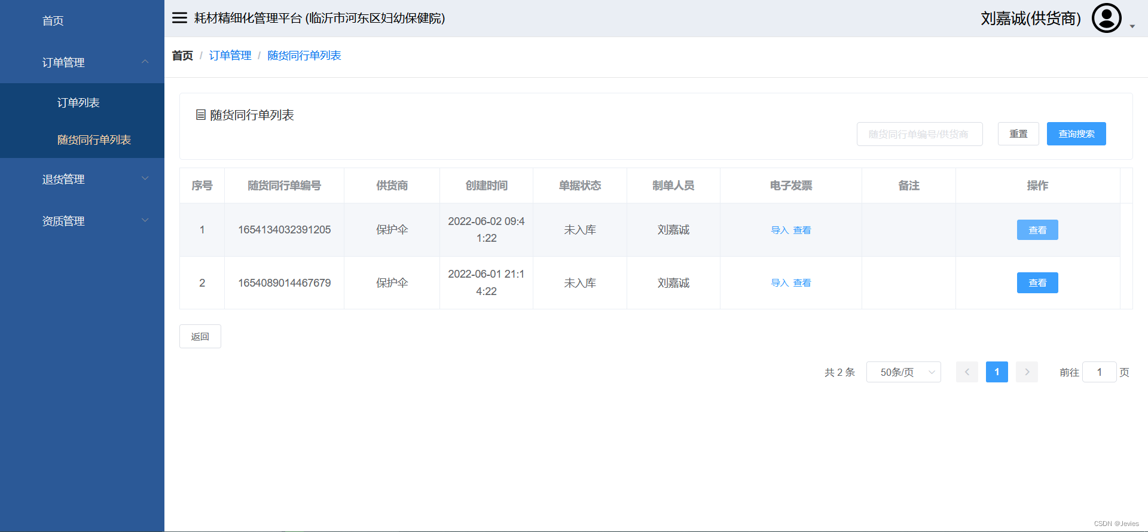Focus the 前往 page number input
Image resolution: width=1148 pixels, height=532 pixels.
pos(1099,372)
